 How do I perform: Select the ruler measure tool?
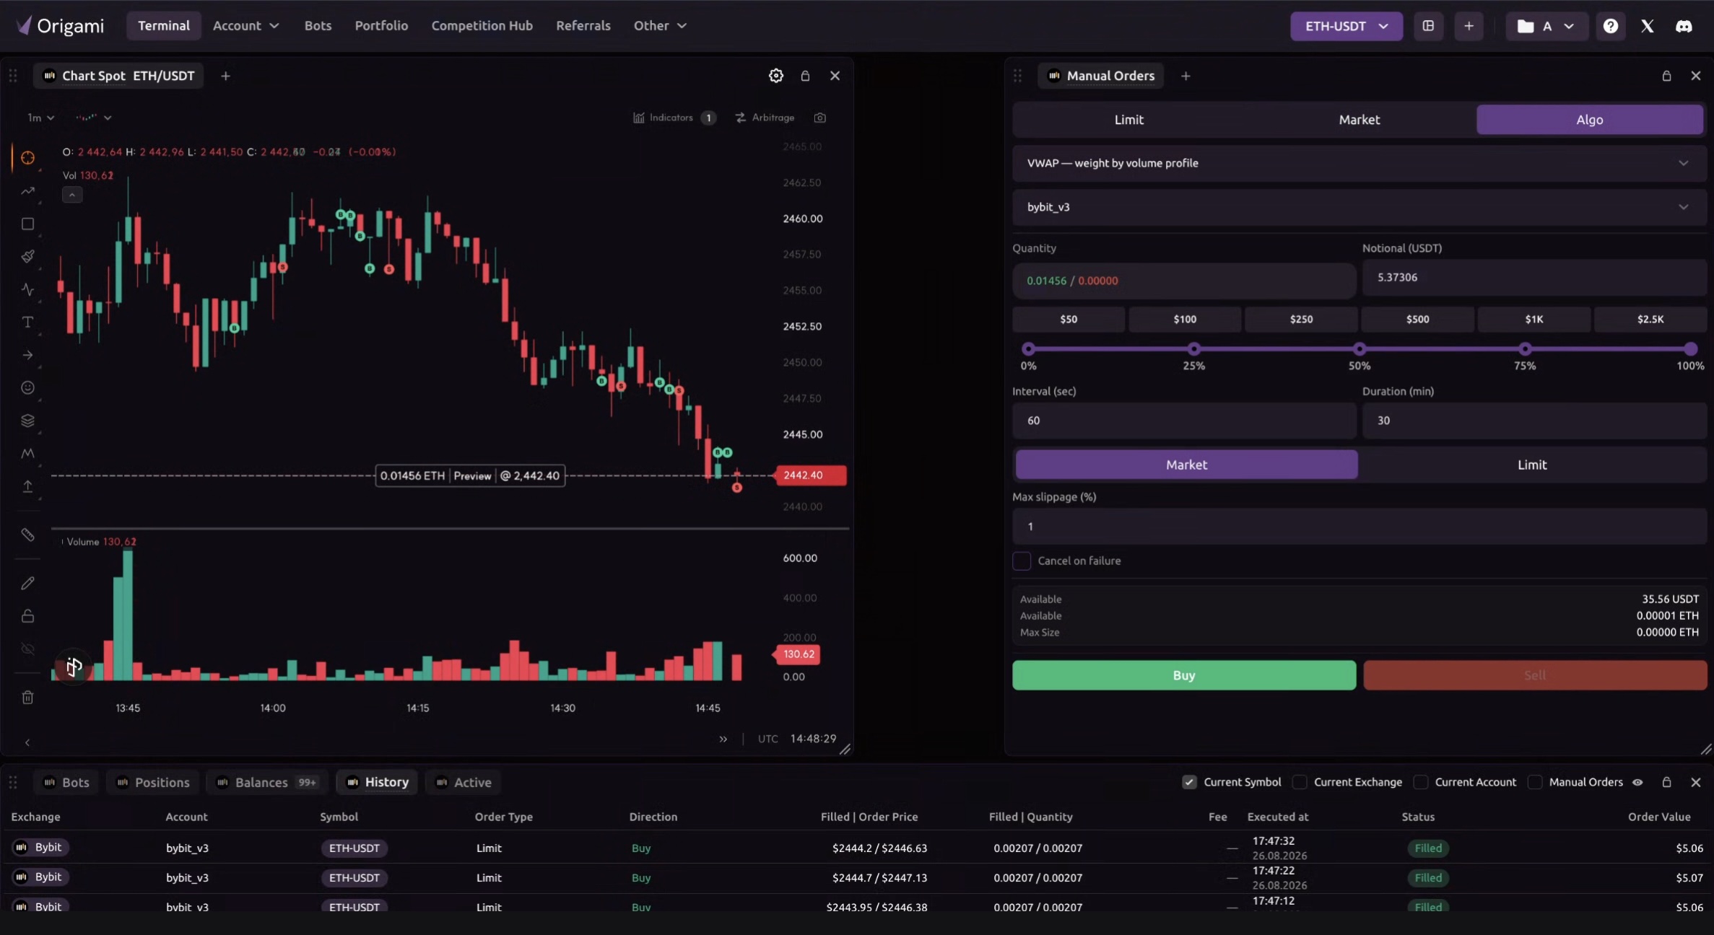pos(27,535)
